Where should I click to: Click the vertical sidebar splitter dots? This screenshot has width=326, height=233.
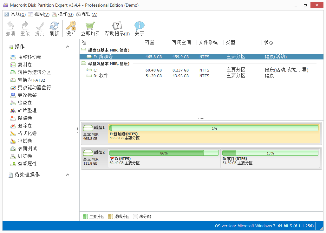point(77,130)
